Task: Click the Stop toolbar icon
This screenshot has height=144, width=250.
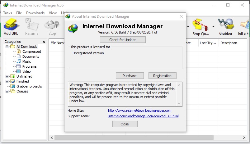Action: (x=52, y=25)
